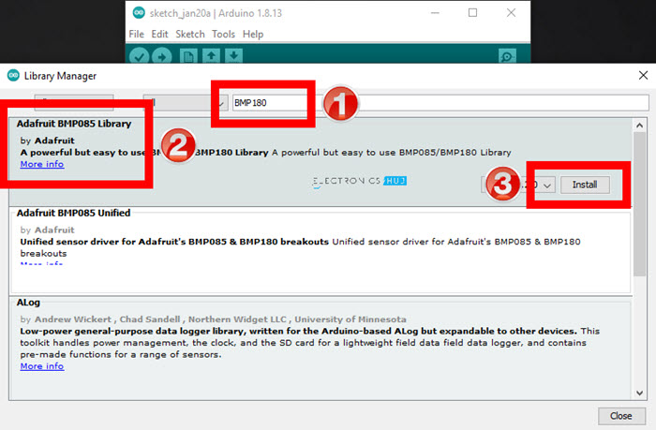
Task: Click the scrollbar up arrow in library list
Action: coord(639,126)
